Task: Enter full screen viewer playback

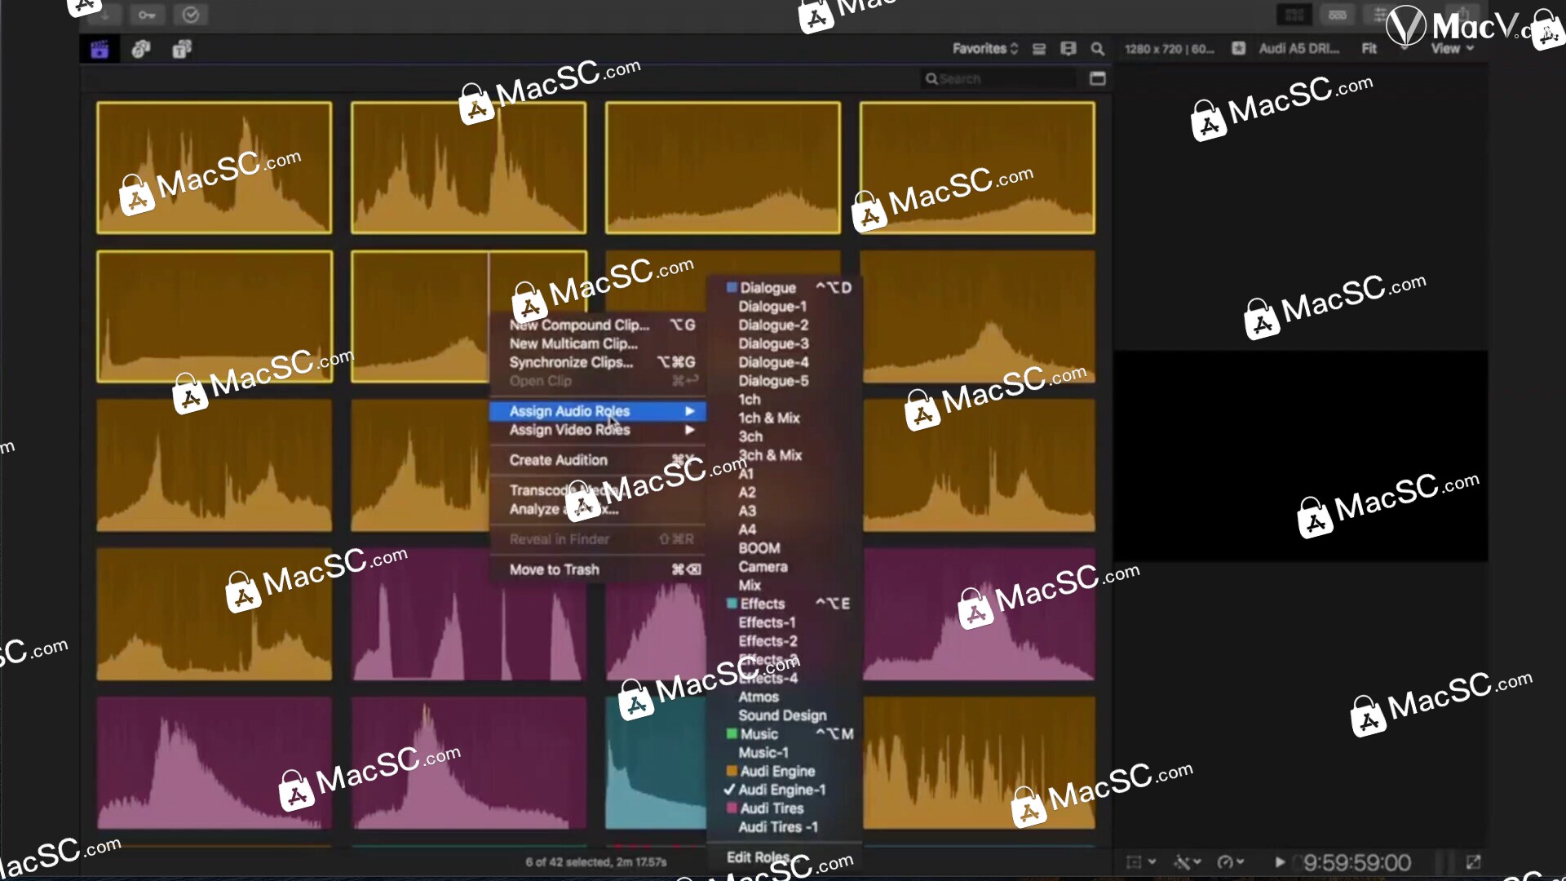Action: (x=1473, y=862)
